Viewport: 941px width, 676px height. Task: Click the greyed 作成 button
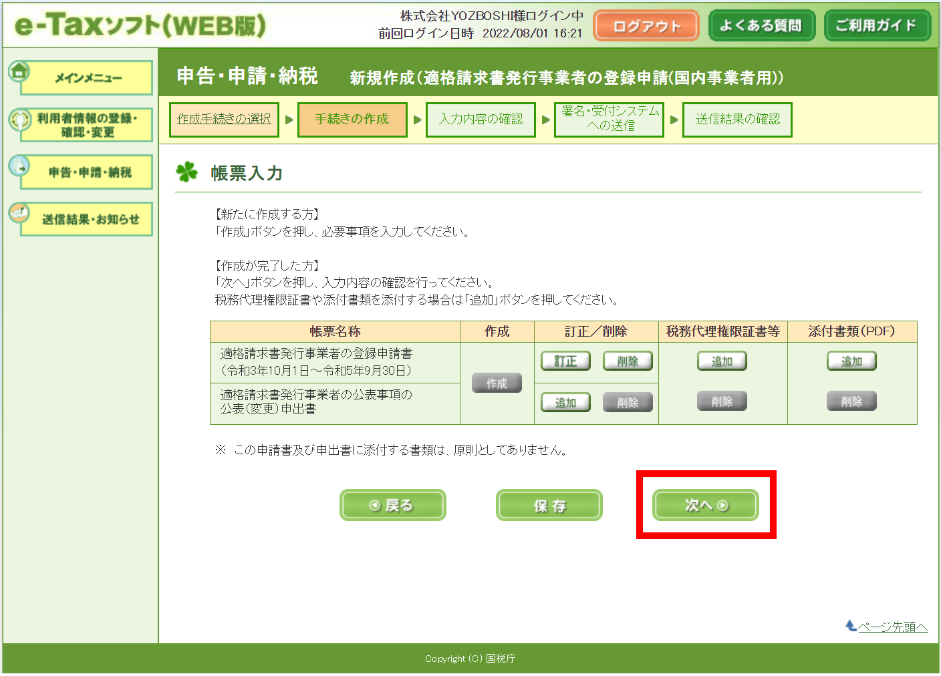pos(497,383)
